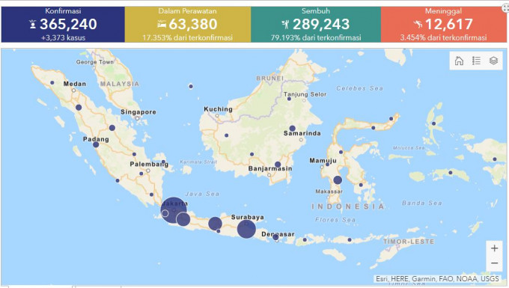
Task: Open the map layers icon
Action: 493,61
